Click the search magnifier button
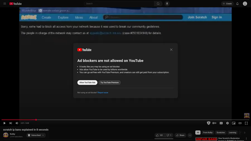Image resolution: width=251 pixels, height=141 pixels. click(x=158, y=4)
